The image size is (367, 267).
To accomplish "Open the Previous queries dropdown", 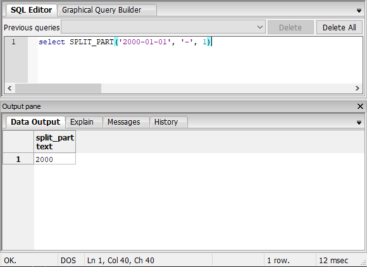I will pyautogui.click(x=163, y=27).
